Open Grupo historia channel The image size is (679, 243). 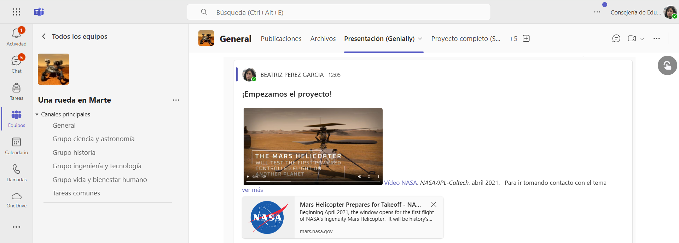tap(74, 152)
